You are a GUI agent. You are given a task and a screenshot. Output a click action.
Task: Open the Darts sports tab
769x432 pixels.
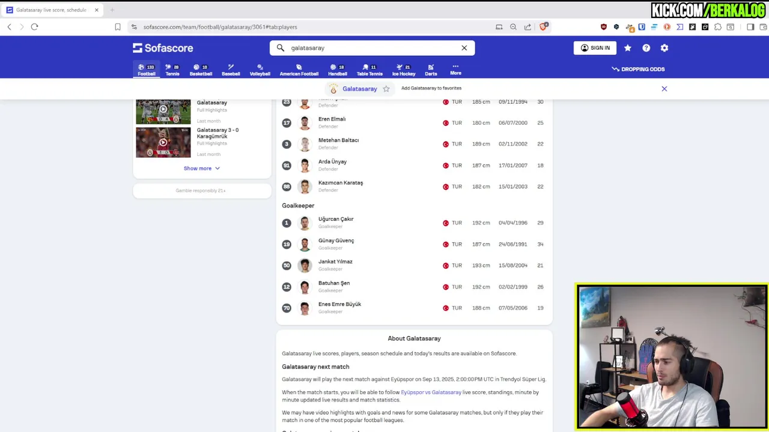(431, 70)
